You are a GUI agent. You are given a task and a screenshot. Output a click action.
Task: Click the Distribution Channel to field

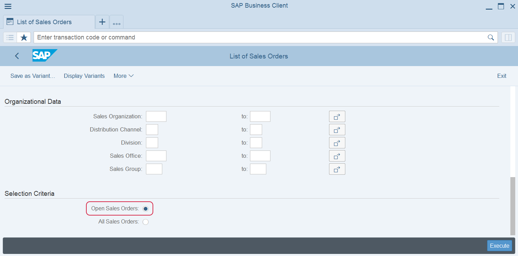256,130
